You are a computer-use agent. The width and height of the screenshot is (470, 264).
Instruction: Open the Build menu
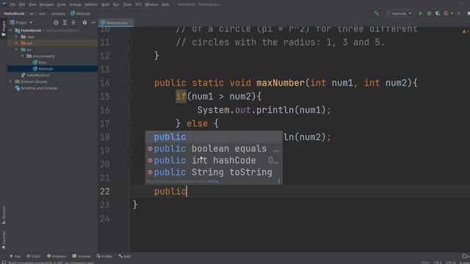(106, 4)
